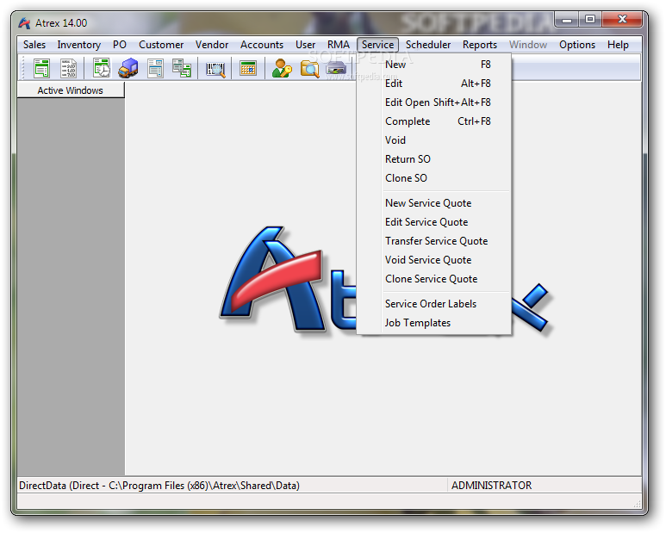Screen dimensions: 666x533
Task: Click the barcode magnifier lookup icon
Action: [215, 69]
